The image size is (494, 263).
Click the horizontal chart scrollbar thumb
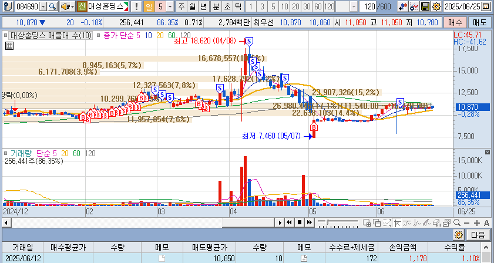pos(248,222)
